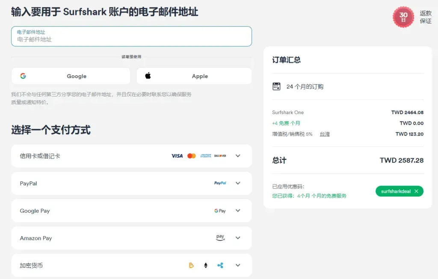Viewport: 438px width, 279px height.
Task: Click the Amazon Pay logo icon
Action: pyautogui.click(x=220, y=238)
